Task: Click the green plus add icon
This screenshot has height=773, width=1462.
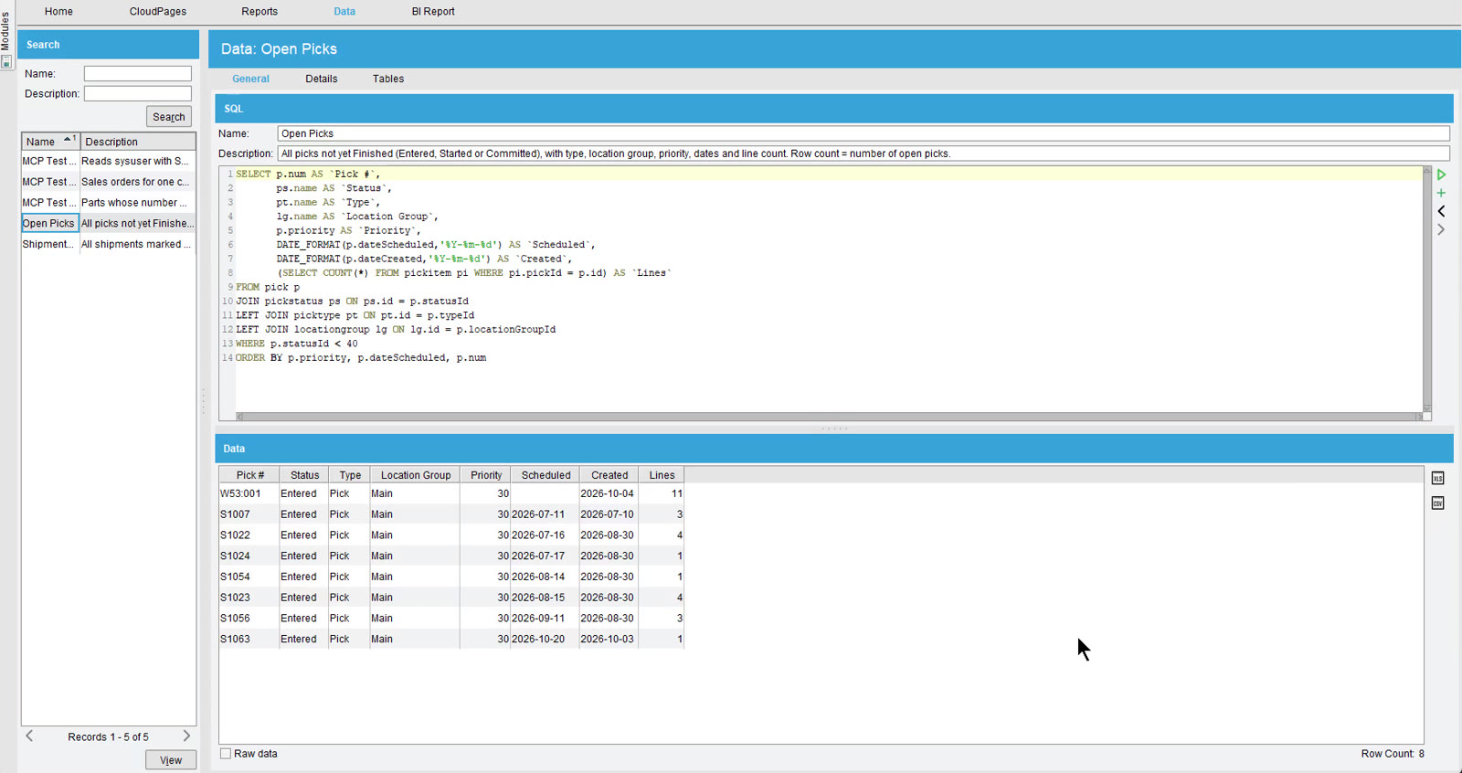Action: tap(1441, 193)
